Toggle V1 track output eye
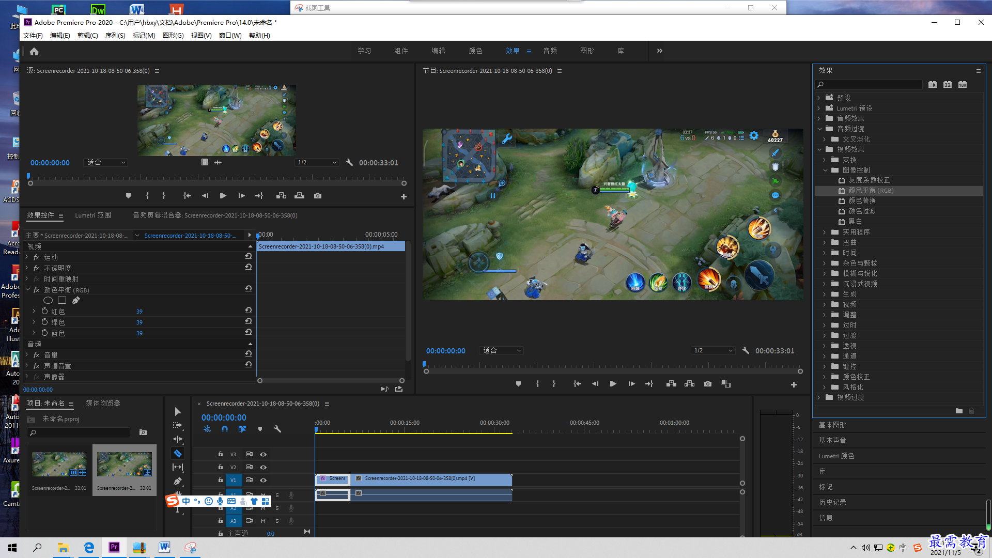 pos(263,480)
